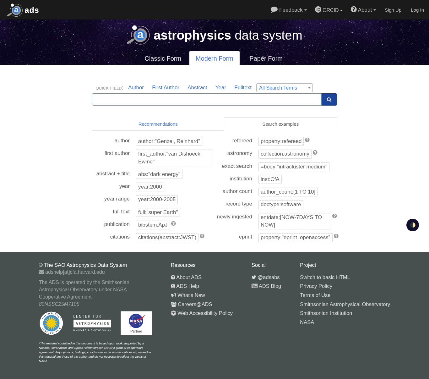Image resolution: width=429 pixels, height=379 pixels.
Task: Switch to the Paper Form tab
Action: click(266, 58)
